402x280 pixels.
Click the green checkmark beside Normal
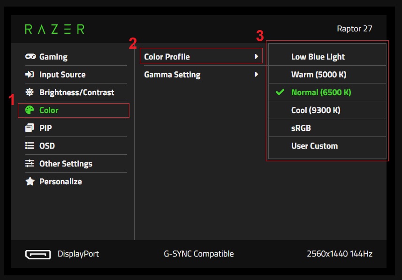[280, 92]
